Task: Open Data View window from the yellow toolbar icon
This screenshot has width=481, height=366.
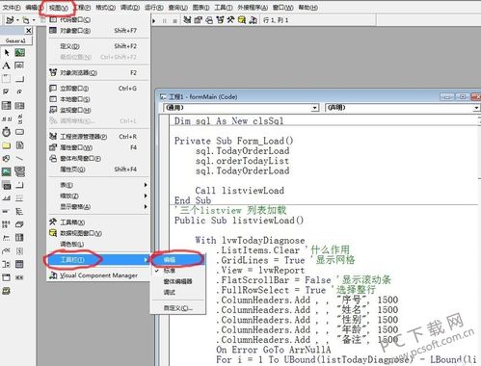Action: (x=242, y=20)
